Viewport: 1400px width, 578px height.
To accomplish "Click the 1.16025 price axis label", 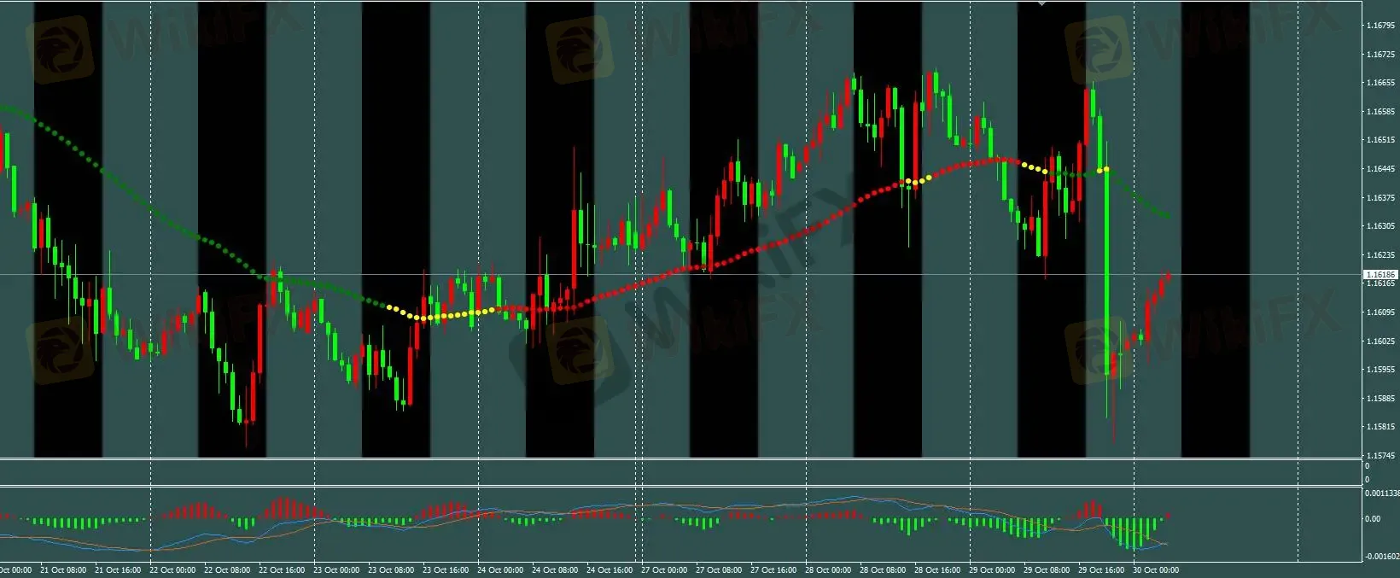I will pos(1380,342).
